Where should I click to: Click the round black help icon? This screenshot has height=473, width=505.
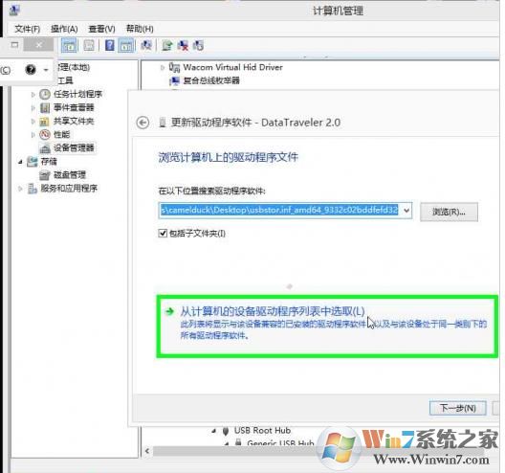coord(31,69)
